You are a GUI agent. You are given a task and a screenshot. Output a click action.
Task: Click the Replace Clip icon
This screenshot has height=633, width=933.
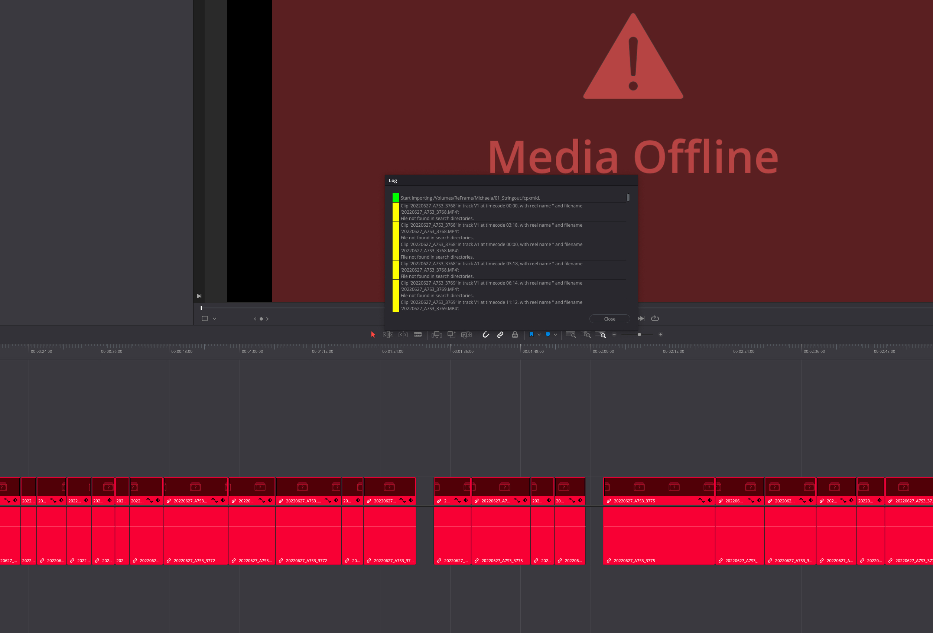pos(466,335)
